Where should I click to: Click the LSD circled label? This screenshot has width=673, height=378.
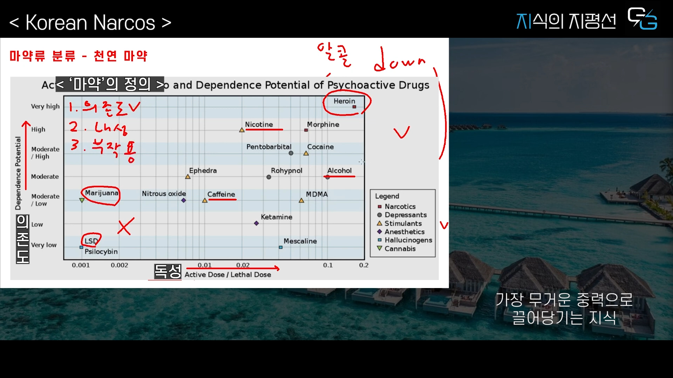91,241
